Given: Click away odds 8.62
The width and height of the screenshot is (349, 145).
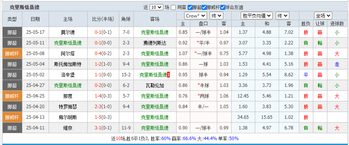Looking at the screenshot, I should [x=289, y=75].
